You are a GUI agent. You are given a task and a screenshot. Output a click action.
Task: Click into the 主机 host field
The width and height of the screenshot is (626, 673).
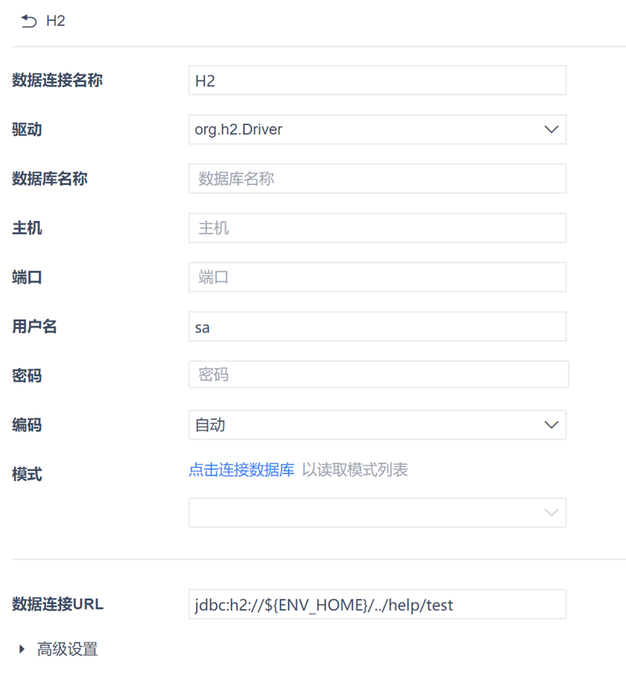point(377,228)
